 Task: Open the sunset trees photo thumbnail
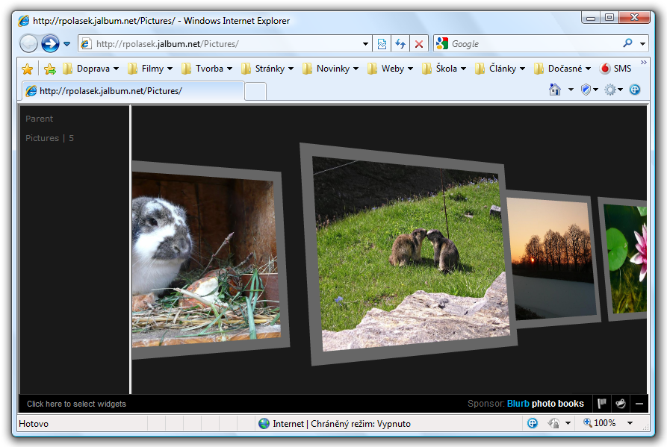(551, 259)
